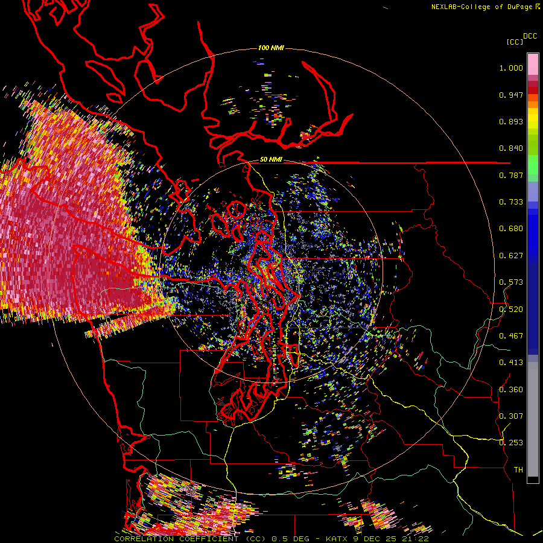Click the 0.307 value on the color scale
Image resolution: width=543 pixels, height=543 pixels.
[x=511, y=416]
